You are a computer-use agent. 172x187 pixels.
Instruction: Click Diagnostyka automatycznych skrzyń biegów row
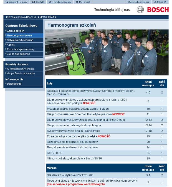click(107, 125)
